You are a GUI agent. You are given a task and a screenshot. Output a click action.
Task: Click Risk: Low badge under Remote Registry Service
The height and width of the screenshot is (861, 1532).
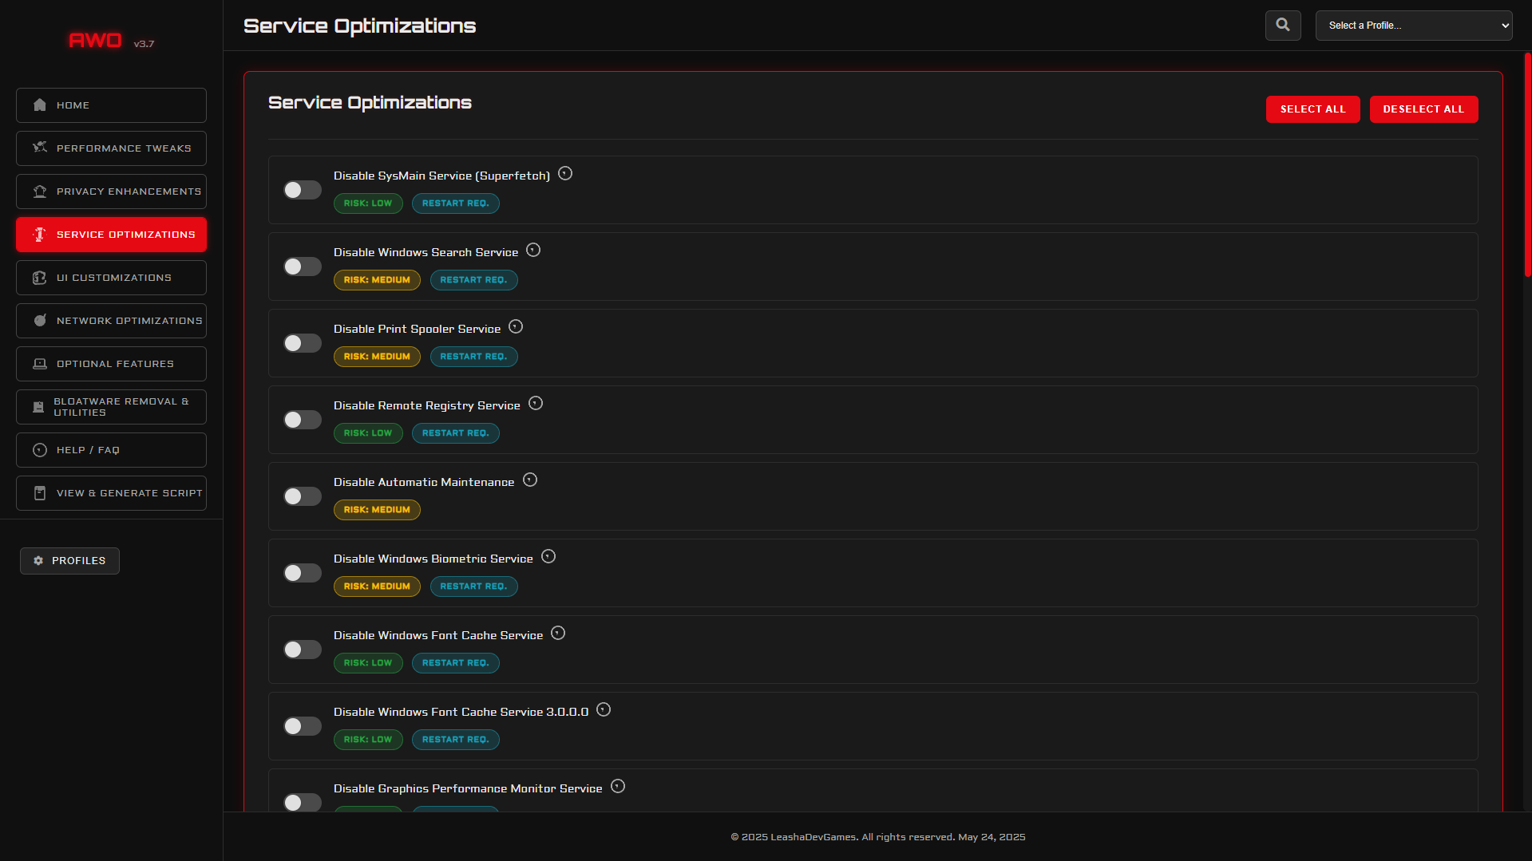(x=368, y=433)
